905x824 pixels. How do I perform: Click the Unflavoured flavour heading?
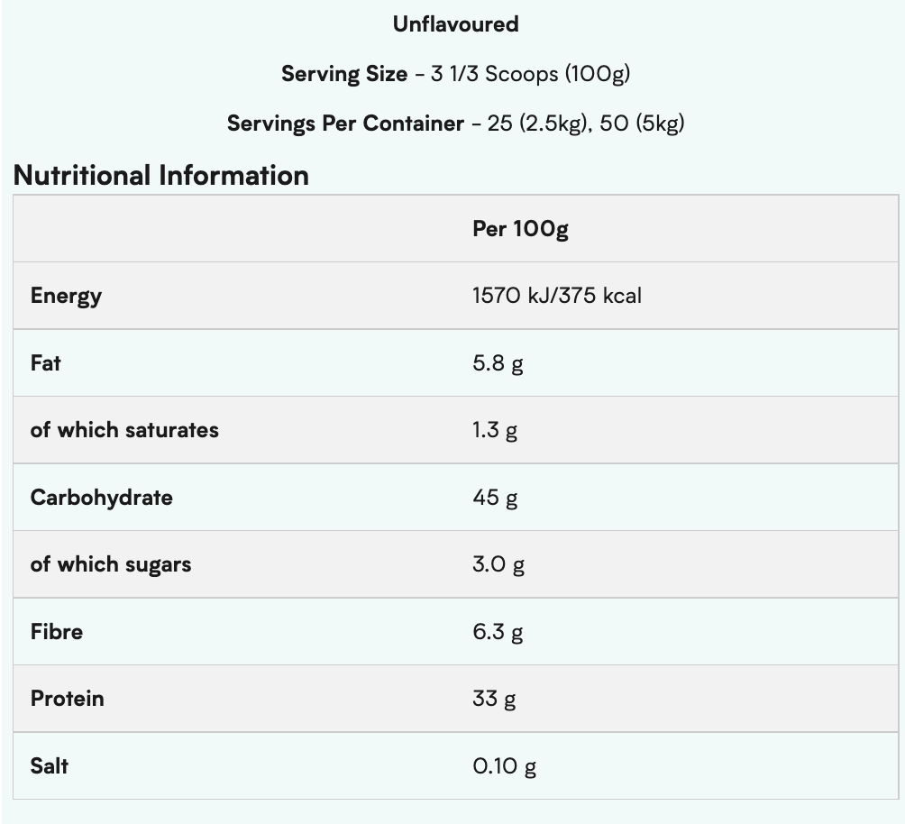pyautogui.click(x=455, y=24)
